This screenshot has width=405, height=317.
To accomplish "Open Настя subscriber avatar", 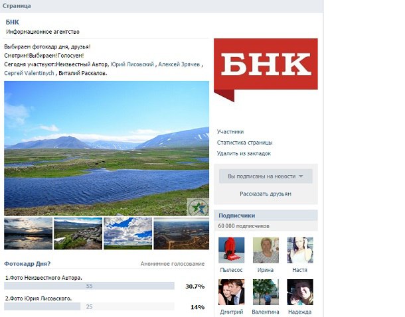I will point(300,250).
